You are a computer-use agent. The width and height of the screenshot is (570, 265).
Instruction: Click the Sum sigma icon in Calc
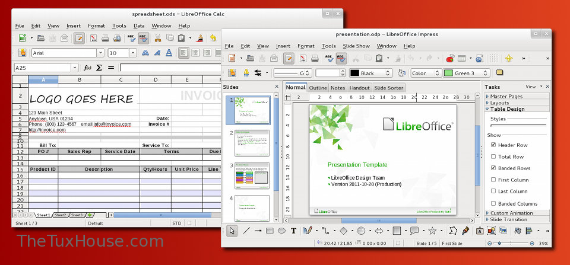click(x=99, y=68)
